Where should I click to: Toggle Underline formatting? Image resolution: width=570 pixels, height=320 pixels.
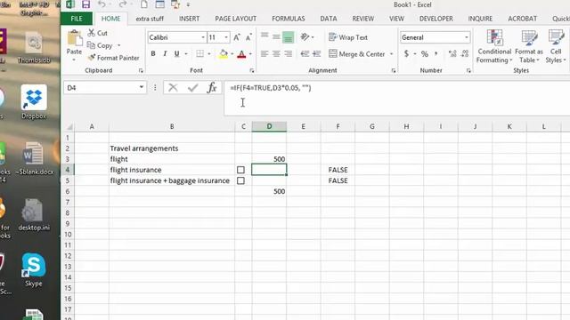[176, 53]
